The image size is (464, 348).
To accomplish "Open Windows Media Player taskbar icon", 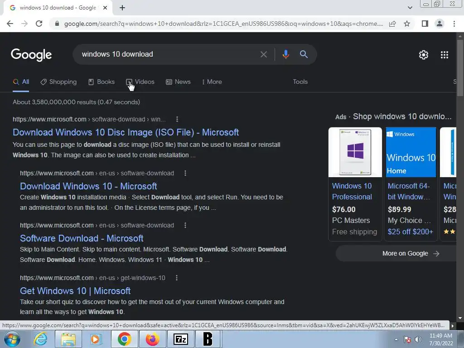I will 96,339.
